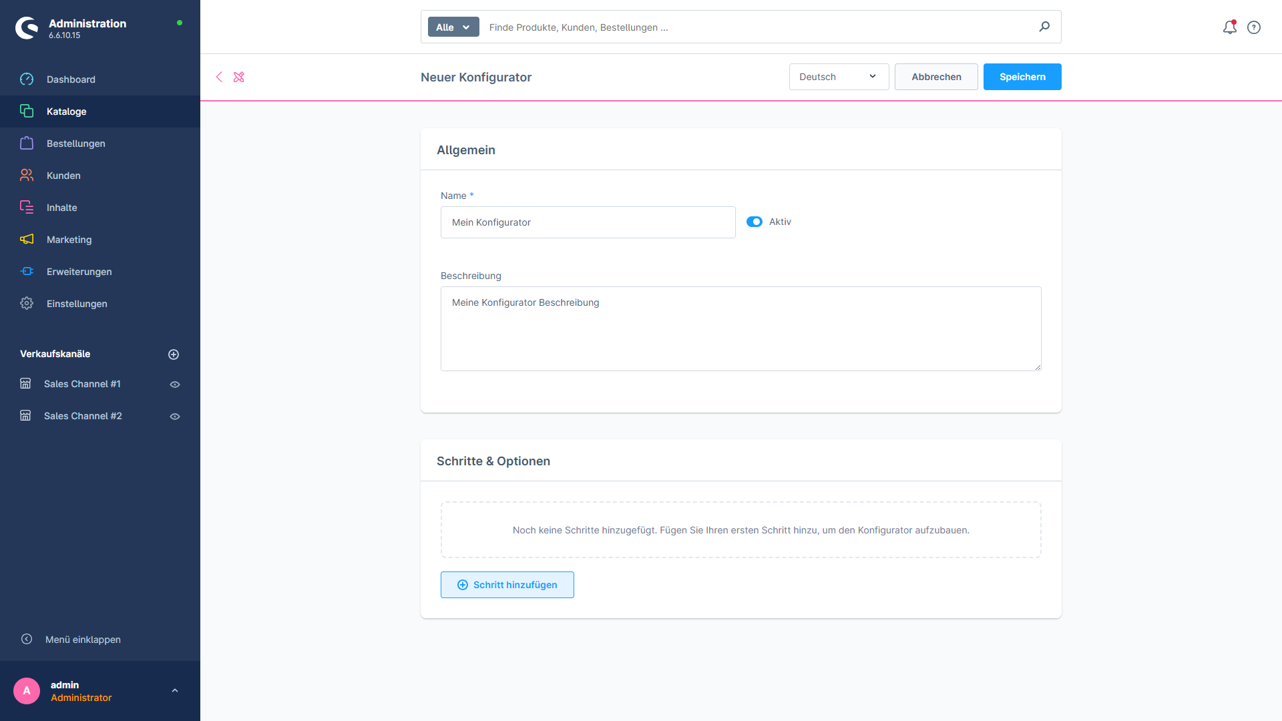Click the Beschreibung textarea
The height and width of the screenshot is (721, 1282).
[x=741, y=328]
